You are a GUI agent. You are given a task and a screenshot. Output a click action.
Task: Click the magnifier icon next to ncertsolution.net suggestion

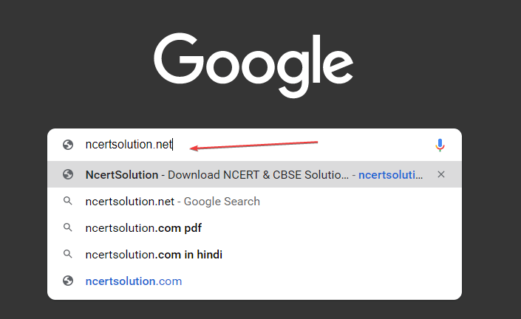click(x=68, y=201)
